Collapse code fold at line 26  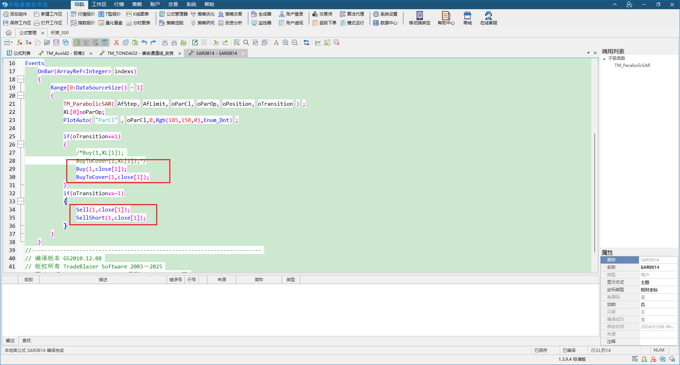click(21, 144)
